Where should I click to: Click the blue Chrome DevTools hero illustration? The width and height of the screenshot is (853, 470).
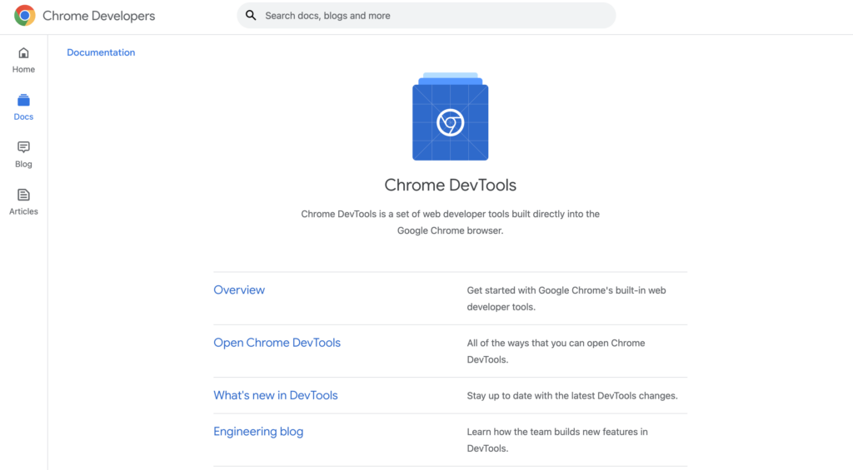coord(450,117)
